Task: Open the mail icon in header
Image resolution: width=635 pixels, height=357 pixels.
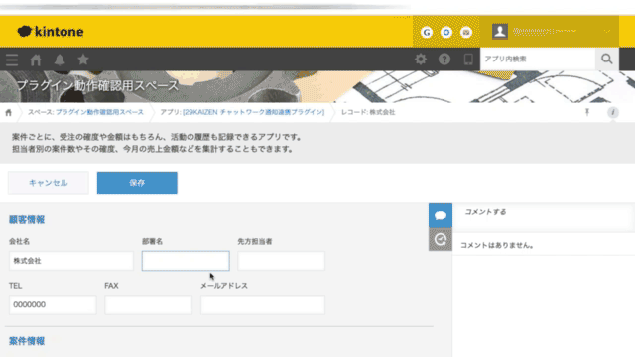Action: click(466, 32)
